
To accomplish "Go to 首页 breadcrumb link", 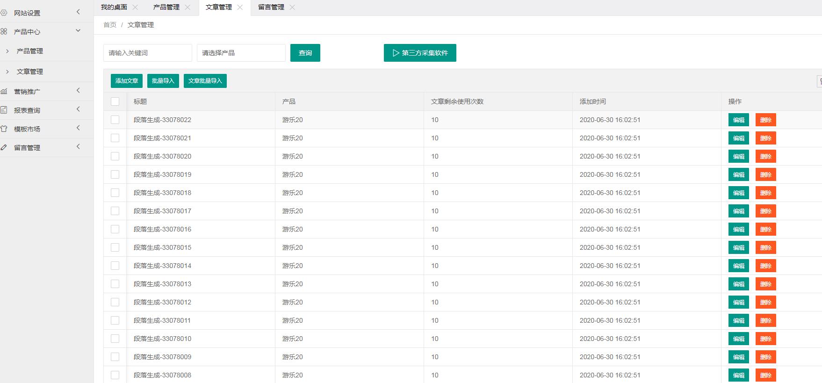I will click(x=110, y=25).
